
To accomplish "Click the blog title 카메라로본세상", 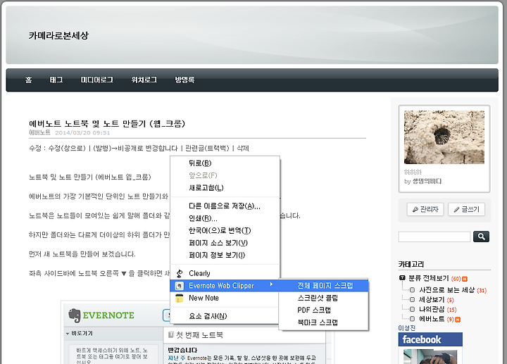I will click(x=58, y=35).
